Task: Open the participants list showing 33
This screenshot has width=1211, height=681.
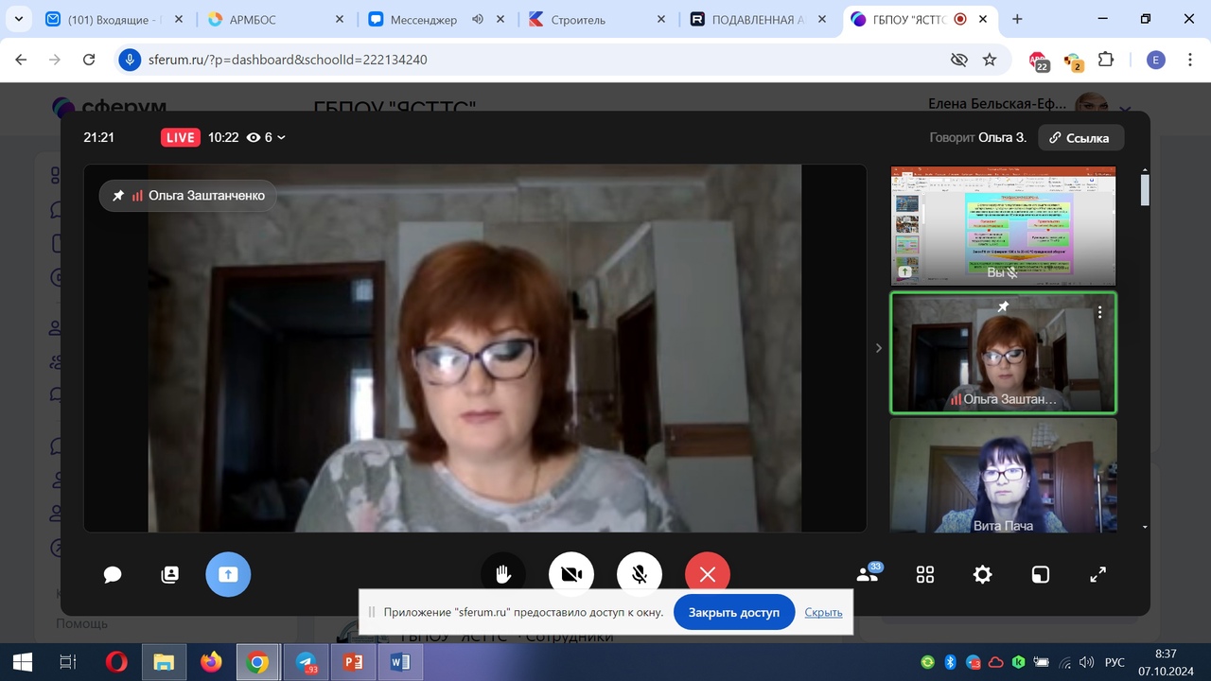Action: coord(868,574)
